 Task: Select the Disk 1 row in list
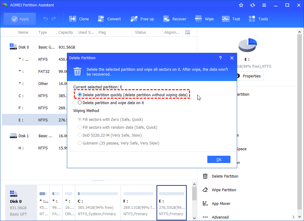[35, 136]
